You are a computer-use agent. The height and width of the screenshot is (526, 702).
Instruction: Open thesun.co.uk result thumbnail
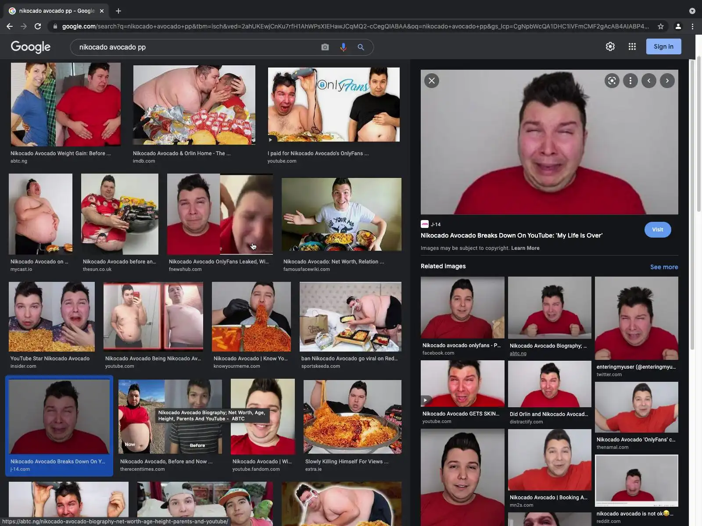coord(120,214)
